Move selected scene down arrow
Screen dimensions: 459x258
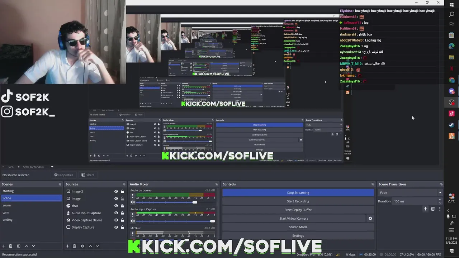[33, 246]
